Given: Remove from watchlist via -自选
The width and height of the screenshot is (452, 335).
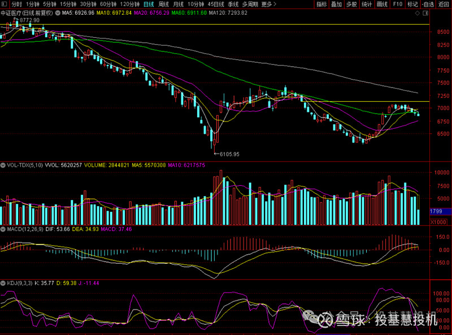Looking at the screenshot, I should click(428, 5).
